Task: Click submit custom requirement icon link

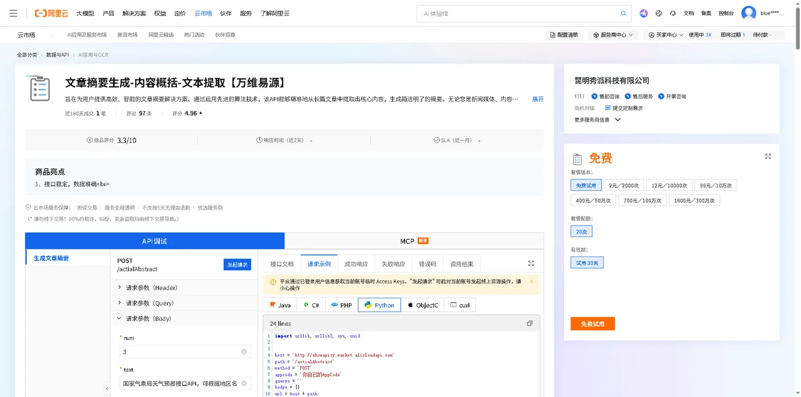Action: click(x=624, y=108)
